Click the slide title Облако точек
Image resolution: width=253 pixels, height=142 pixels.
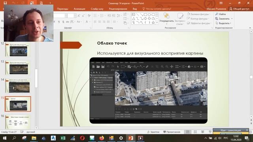click(x=112, y=43)
